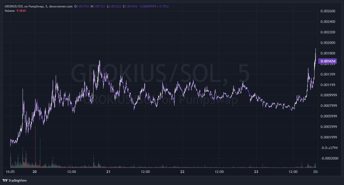Image resolution: width=344 pixels, height=185 pixels.
Task: Select the high value H0.001721
Action: [x=98, y=6]
